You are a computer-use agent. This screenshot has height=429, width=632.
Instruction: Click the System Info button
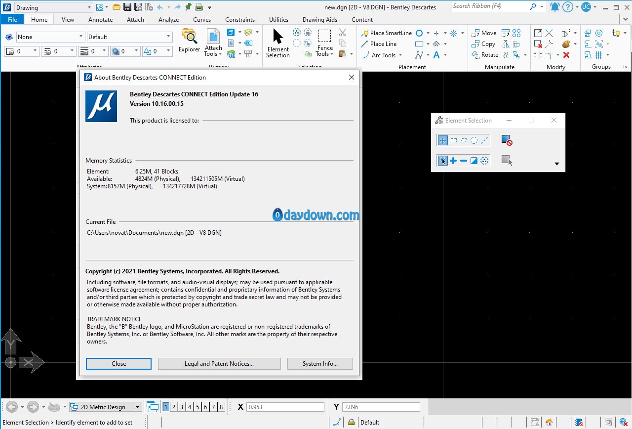point(320,364)
